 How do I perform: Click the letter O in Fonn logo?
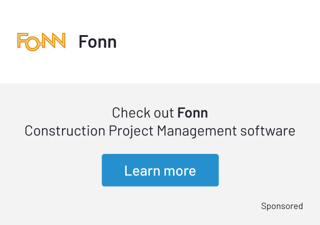pos(31,44)
